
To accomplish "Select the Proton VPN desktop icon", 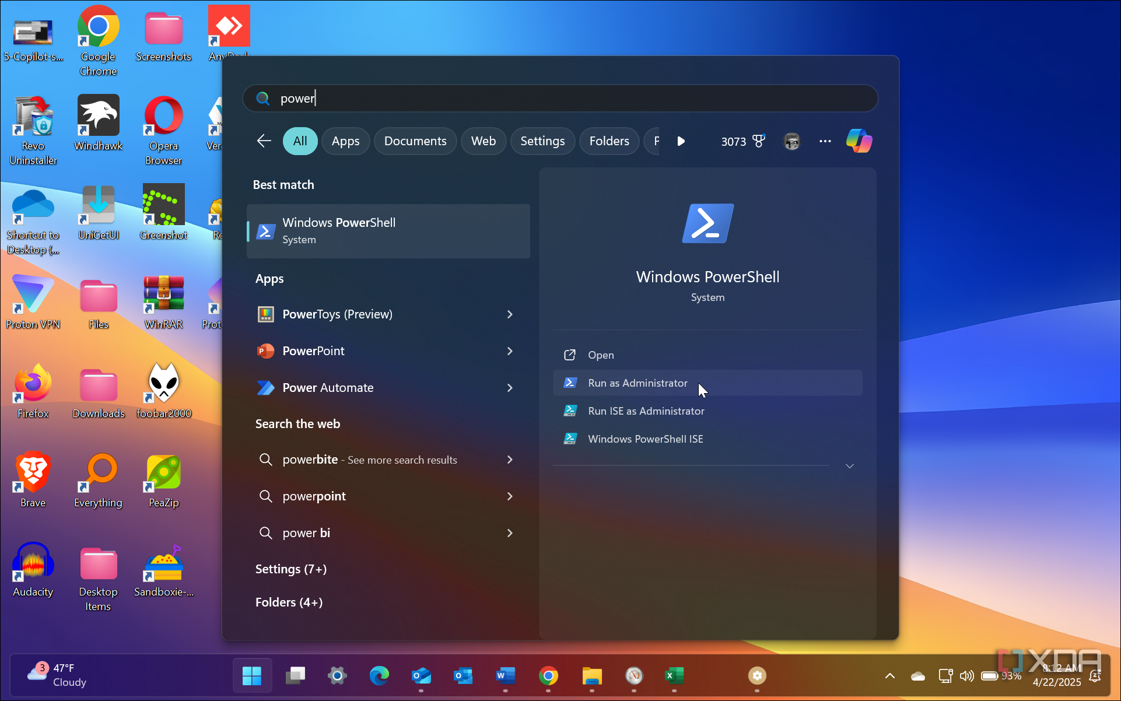I will (33, 302).
